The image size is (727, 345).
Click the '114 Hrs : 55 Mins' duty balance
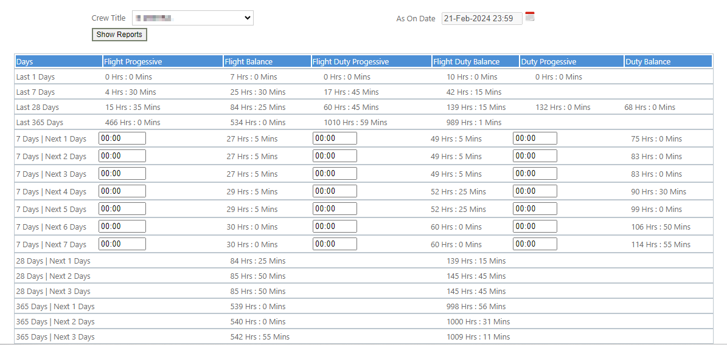(x=661, y=245)
